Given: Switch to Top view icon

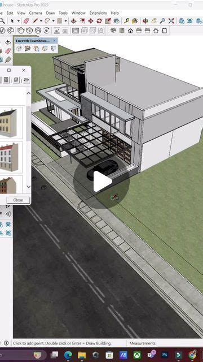Looking at the screenshot, I should click(x=122, y=31).
